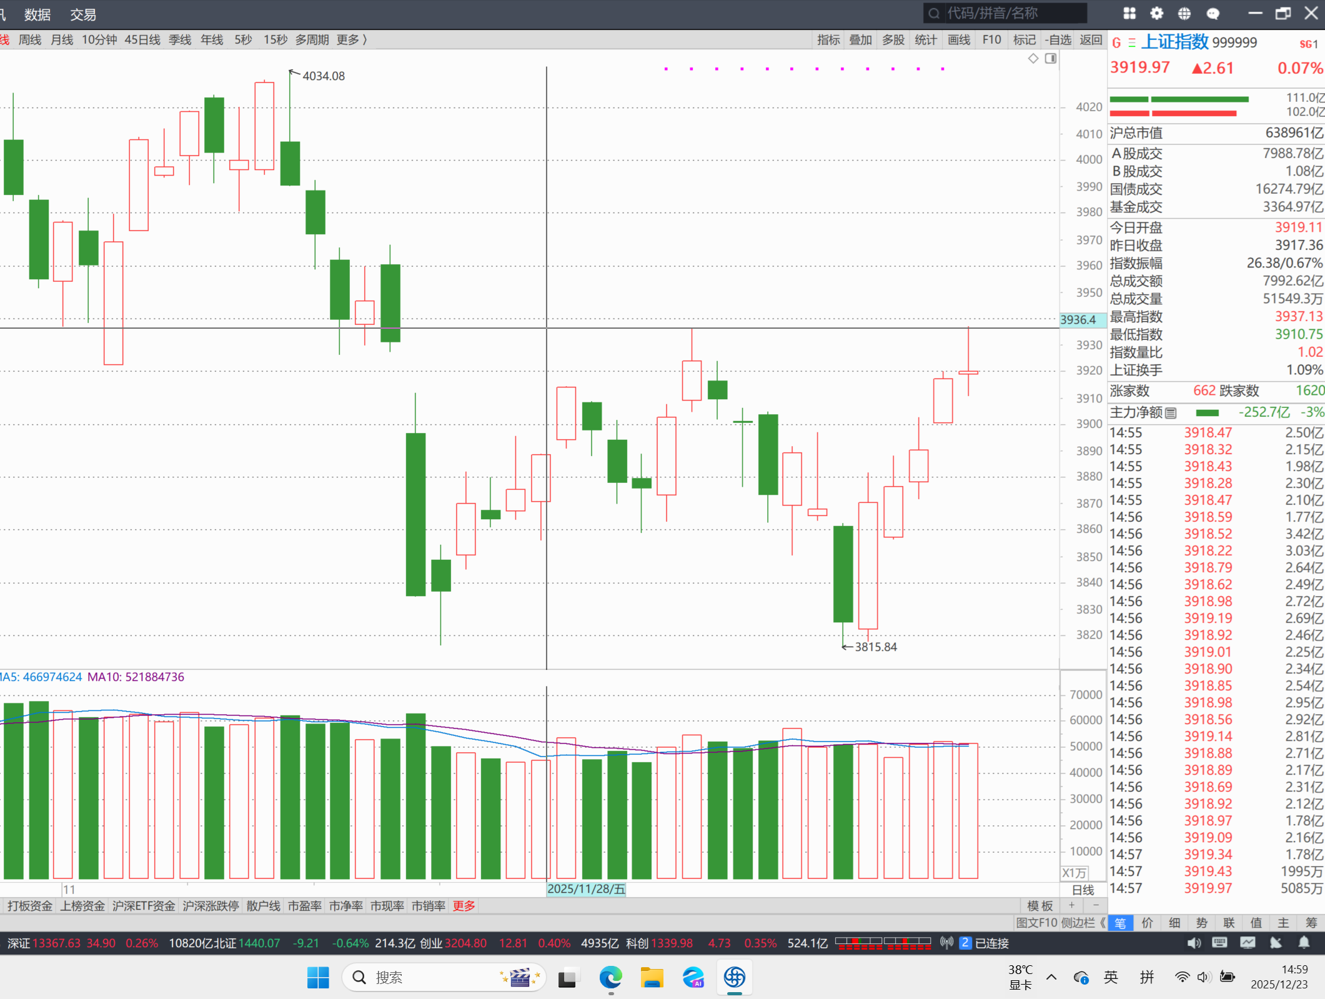Switch to the 价 tab in side panel

pyautogui.click(x=1148, y=923)
